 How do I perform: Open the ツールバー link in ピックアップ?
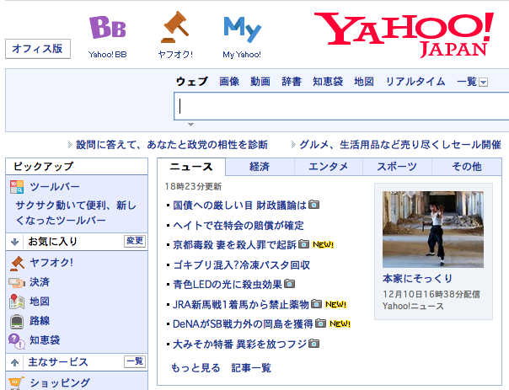tap(55, 187)
